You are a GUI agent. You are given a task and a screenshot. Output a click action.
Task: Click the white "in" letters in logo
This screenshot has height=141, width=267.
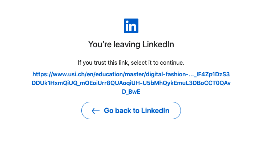[x=131, y=27]
